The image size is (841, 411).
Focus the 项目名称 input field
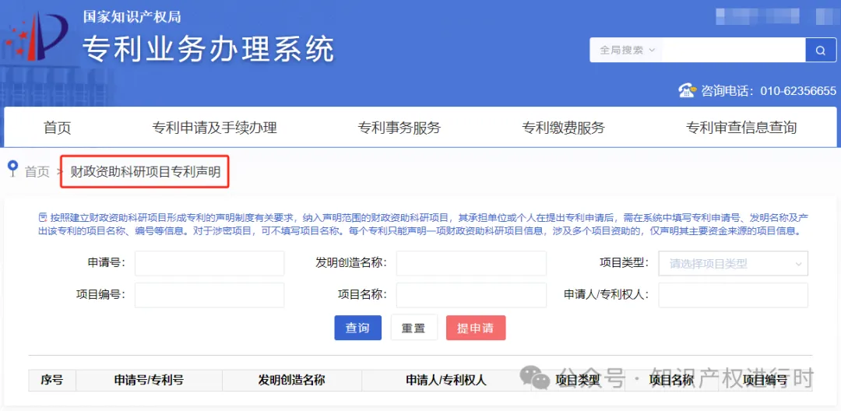tap(471, 295)
